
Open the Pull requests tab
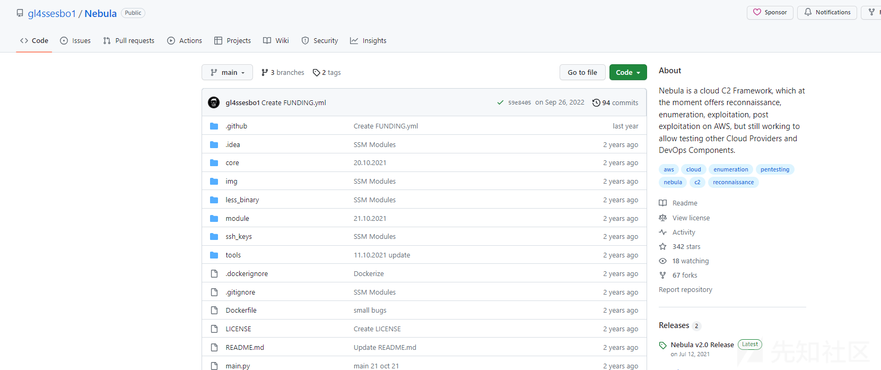(129, 40)
